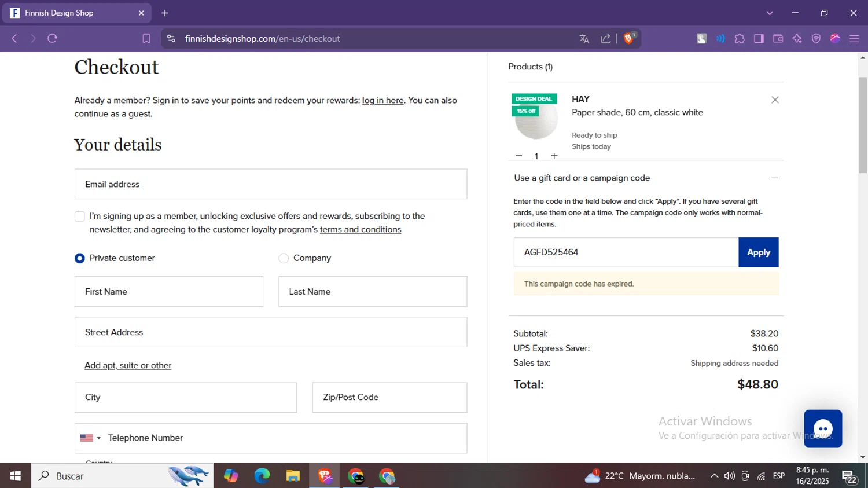Click the browser back arrow
868x488 pixels.
click(x=14, y=39)
